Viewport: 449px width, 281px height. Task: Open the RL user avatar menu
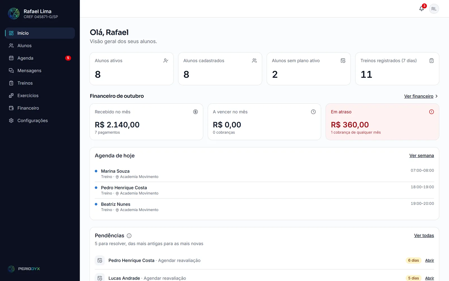pos(434,9)
